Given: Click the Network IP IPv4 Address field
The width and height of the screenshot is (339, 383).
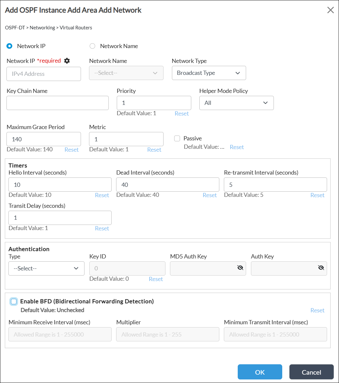Looking at the screenshot, I should click(44, 74).
